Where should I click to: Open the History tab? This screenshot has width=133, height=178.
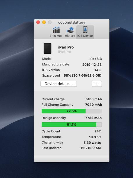pos(70,32)
